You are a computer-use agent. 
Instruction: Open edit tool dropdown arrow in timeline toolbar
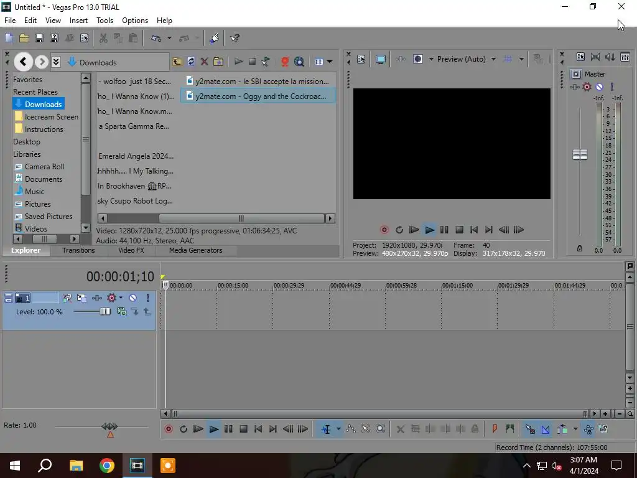[338, 429]
